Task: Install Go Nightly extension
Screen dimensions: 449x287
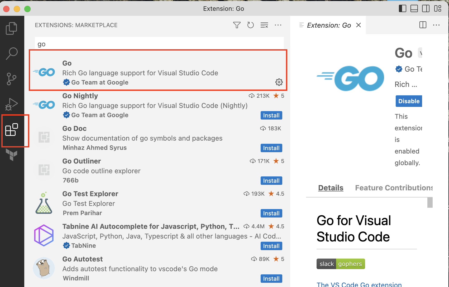Action: pos(271,115)
